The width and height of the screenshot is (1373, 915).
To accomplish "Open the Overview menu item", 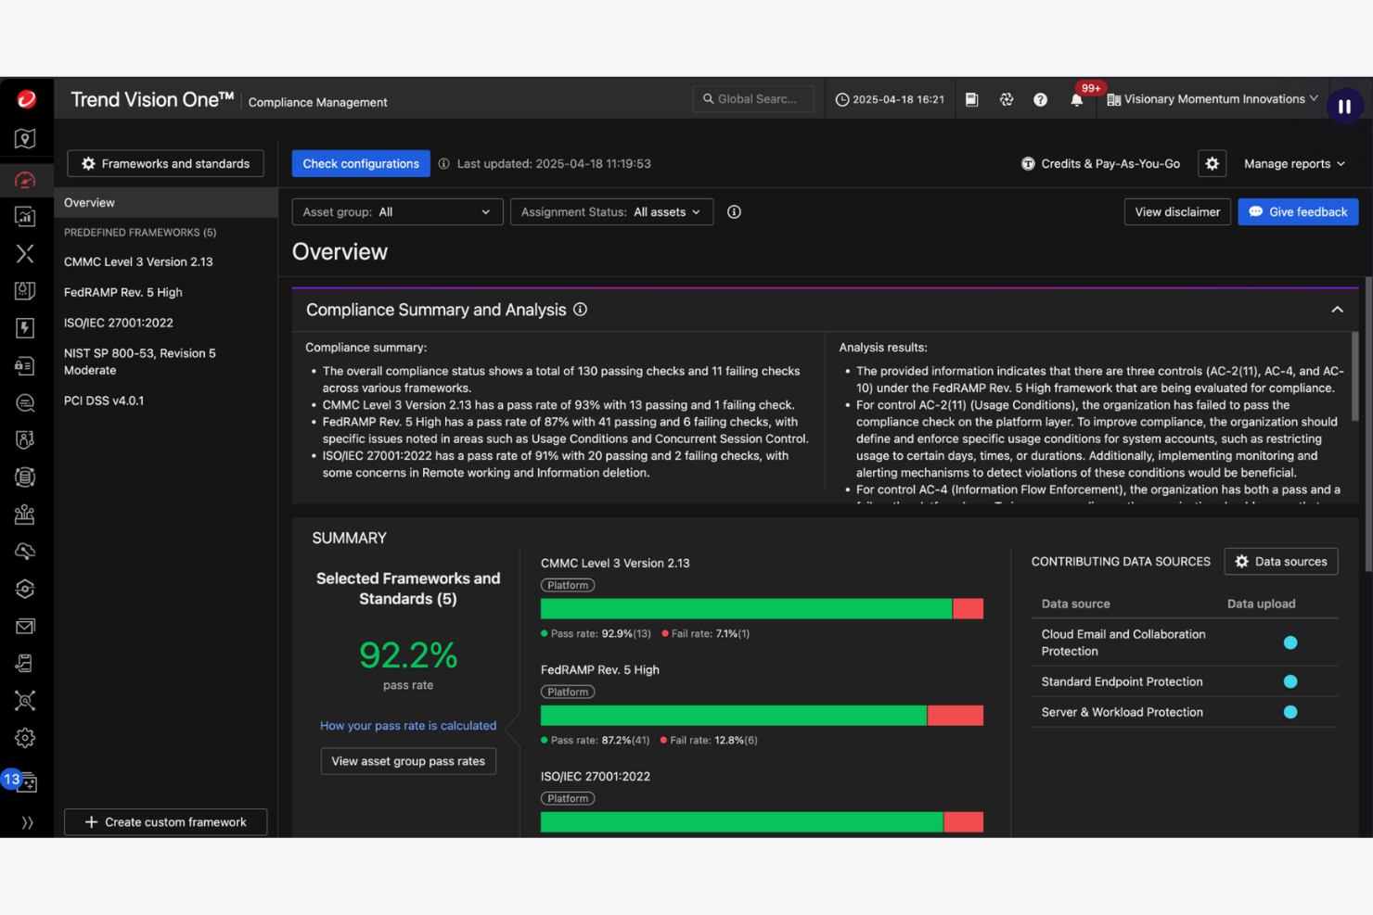I will click(89, 202).
